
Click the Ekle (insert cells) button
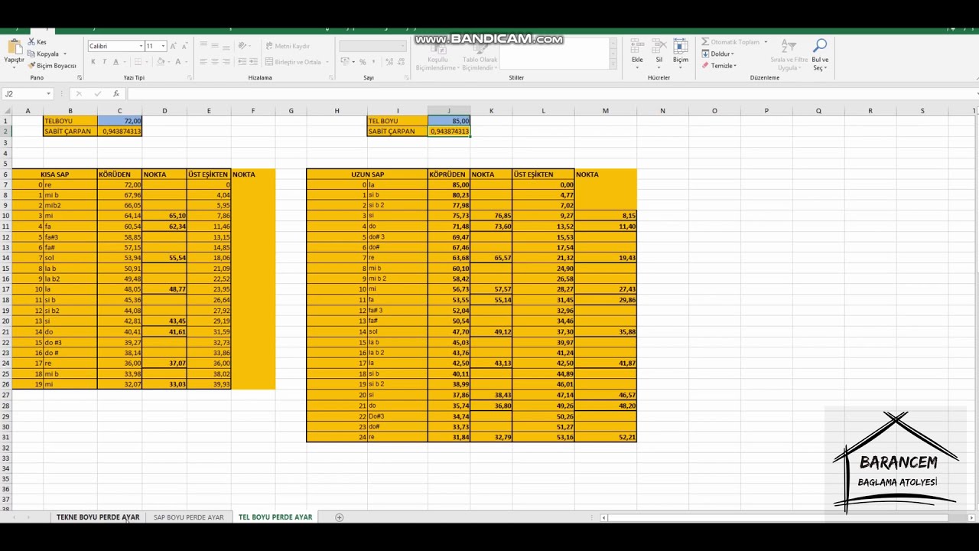click(637, 54)
